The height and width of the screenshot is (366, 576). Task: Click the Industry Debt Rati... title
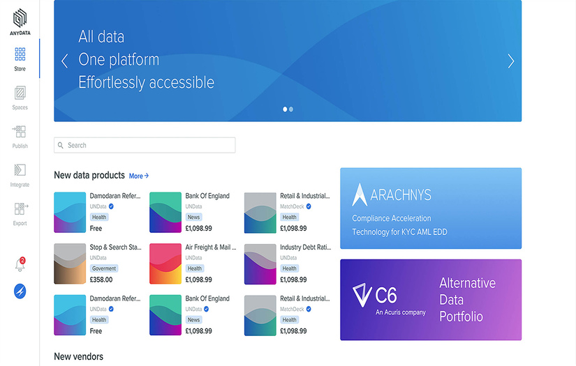(x=305, y=247)
